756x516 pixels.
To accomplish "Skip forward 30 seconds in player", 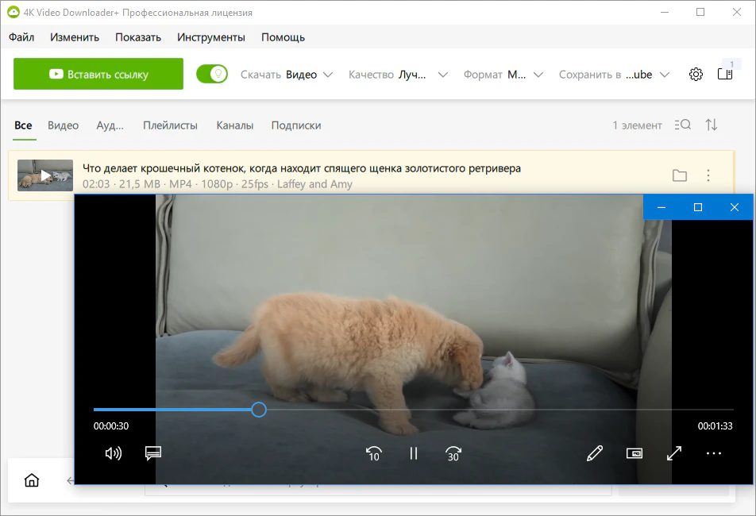I will (453, 454).
